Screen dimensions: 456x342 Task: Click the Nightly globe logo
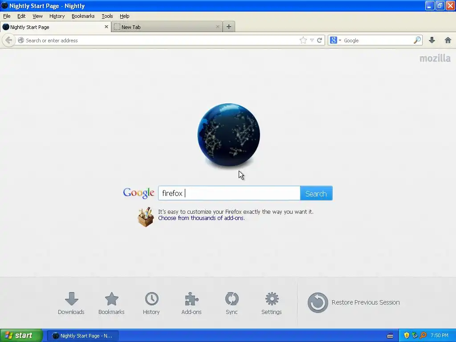(x=228, y=135)
